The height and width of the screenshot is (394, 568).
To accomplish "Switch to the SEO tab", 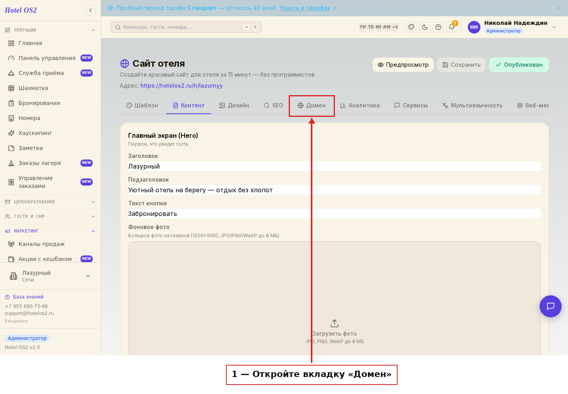I will pos(273,105).
